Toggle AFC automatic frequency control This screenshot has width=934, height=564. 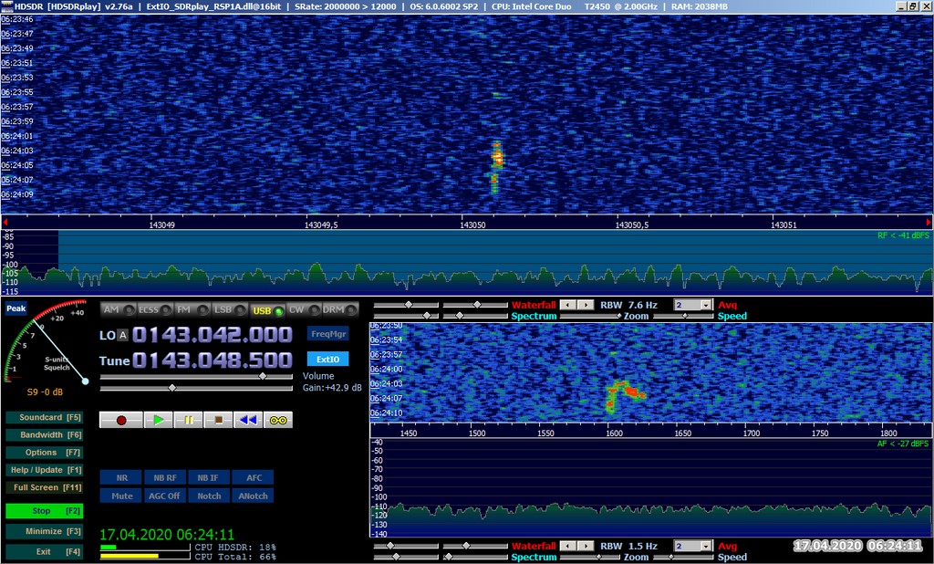point(254,477)
